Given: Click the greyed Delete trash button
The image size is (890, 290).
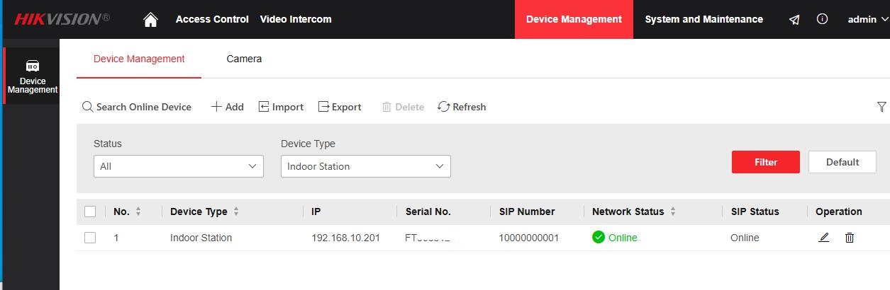Looking at the screenshot, I should (x=403, y=107).
